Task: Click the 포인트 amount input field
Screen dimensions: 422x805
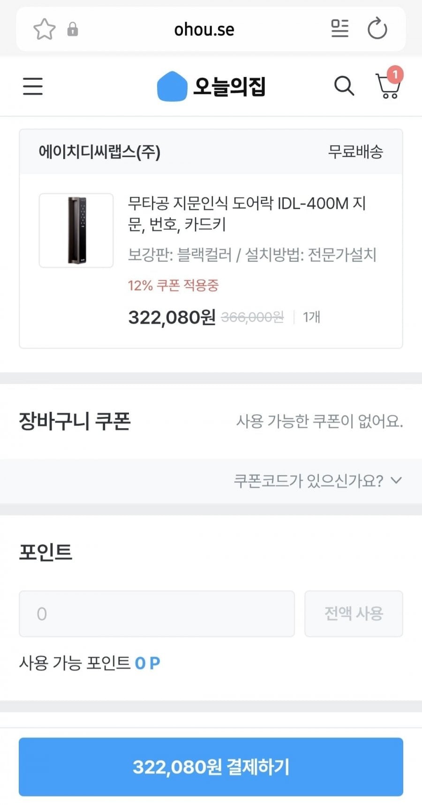Action: coord(157,614)
